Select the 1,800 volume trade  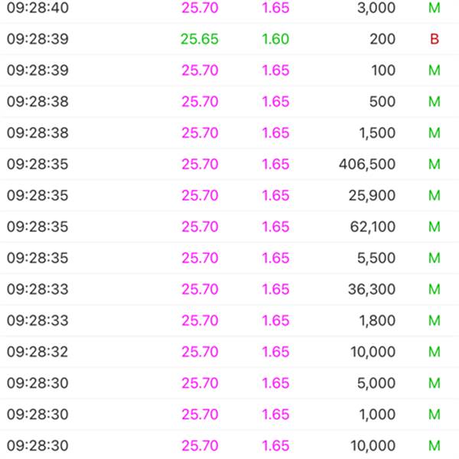(229, 321)
